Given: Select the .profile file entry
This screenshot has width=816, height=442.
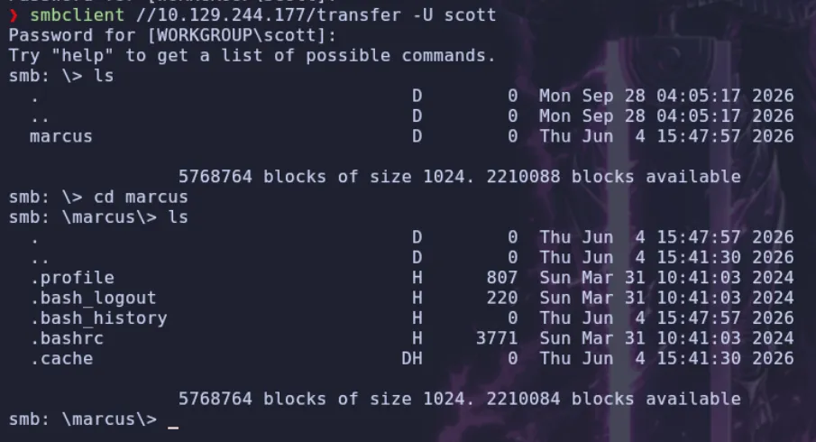Looking at the screenshot, I should tap(72, 278).
